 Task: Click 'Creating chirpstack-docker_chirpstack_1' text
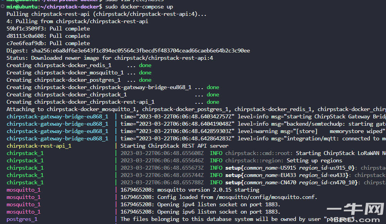67,95
